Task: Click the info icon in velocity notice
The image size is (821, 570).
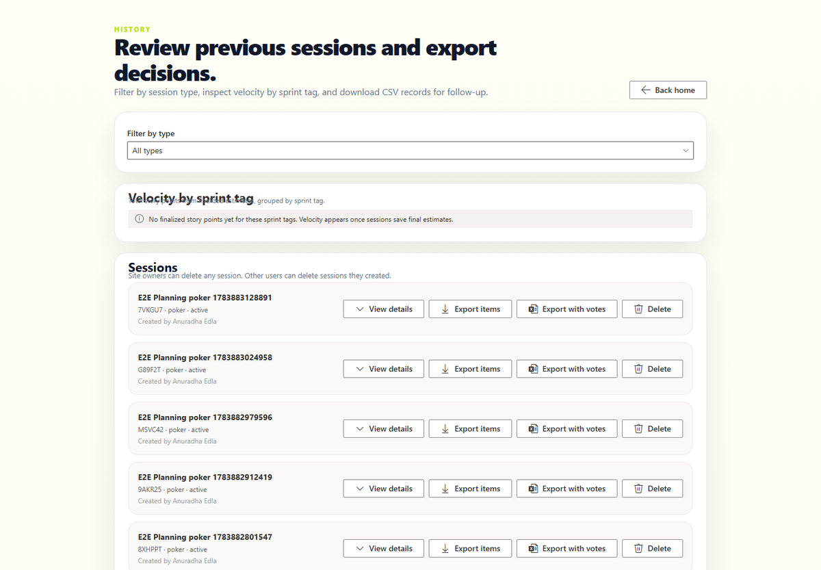Action: pos(140,220)
